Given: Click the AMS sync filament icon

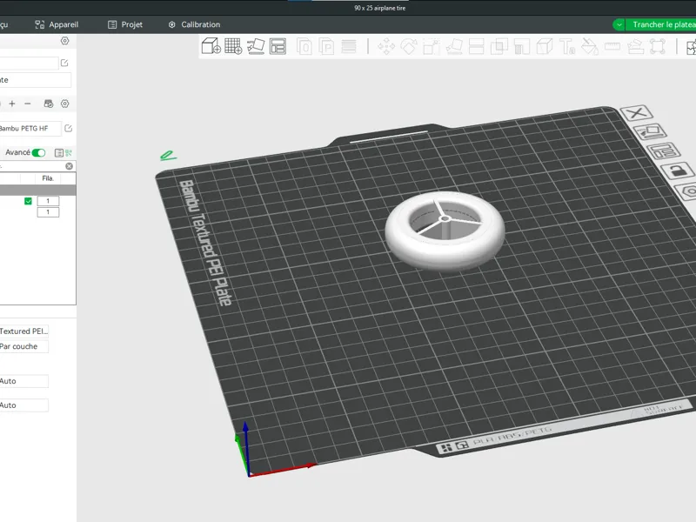Looking at the screenshot, I should pyautogui.click(x=49, y=104).
